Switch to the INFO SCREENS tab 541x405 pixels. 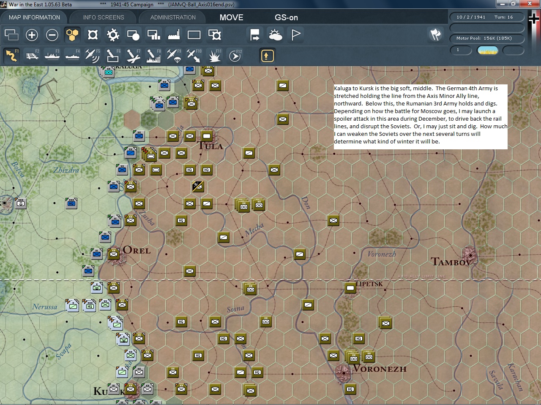tap(104, 17)
